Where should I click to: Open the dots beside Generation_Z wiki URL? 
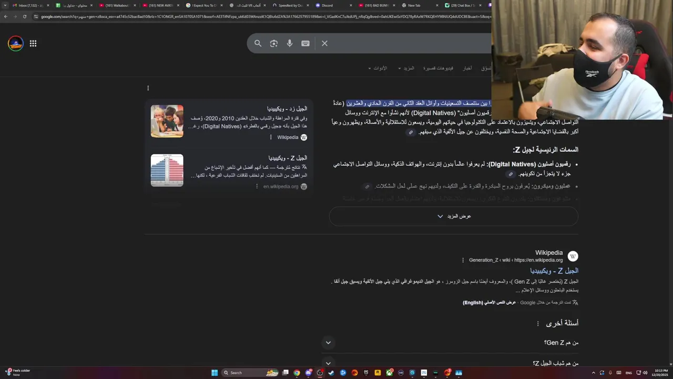click(x=463, y=260)
